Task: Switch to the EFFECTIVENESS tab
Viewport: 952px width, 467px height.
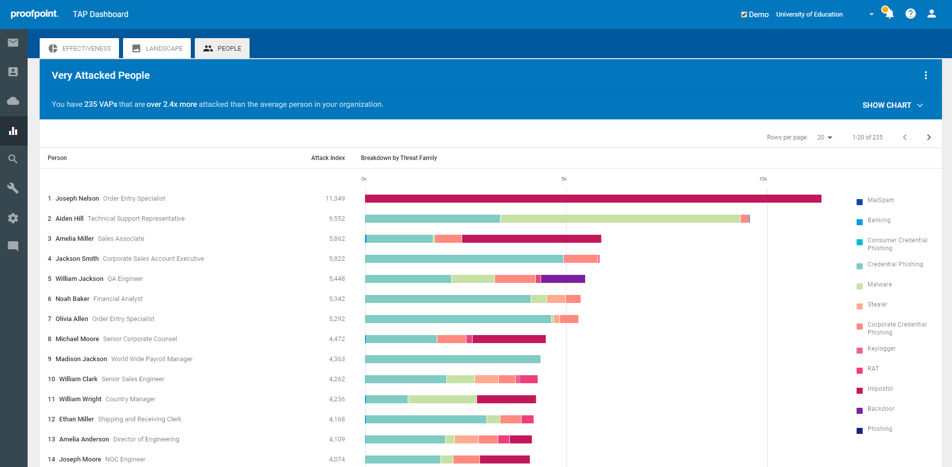Action: tap(79, 48)
